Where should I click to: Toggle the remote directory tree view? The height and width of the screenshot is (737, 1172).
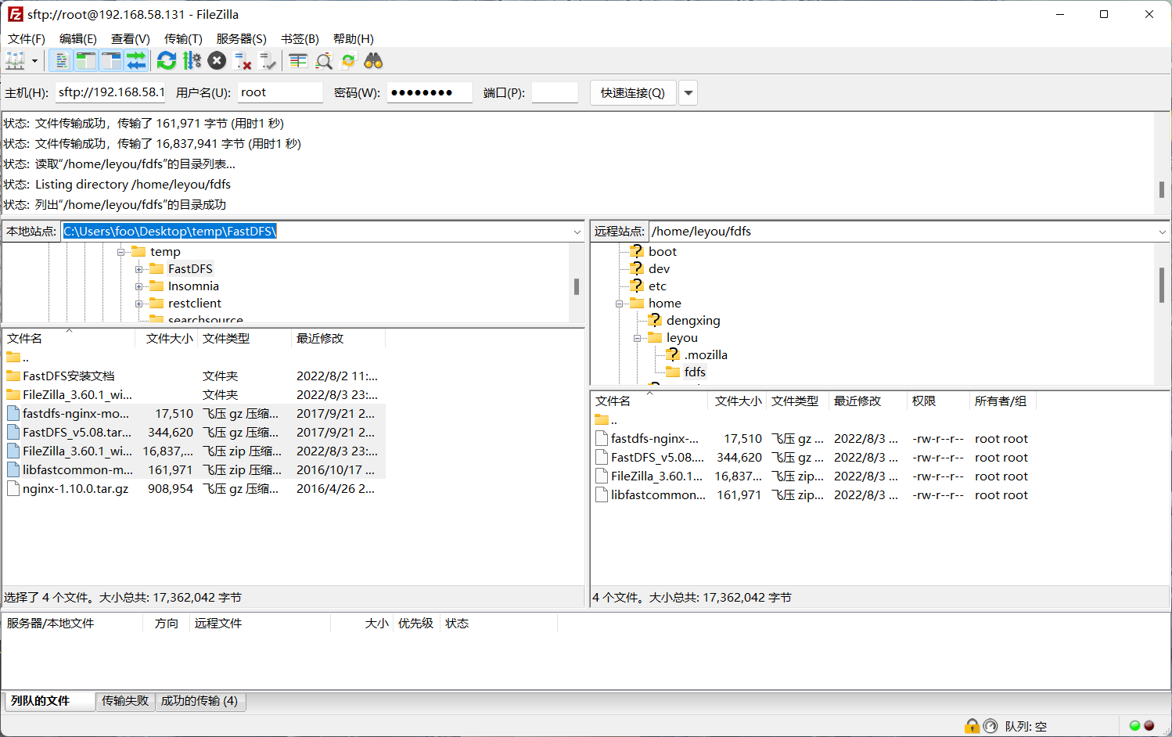(x=111, y=61)
